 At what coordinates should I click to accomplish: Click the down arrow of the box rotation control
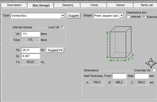[x=151, y=67]
